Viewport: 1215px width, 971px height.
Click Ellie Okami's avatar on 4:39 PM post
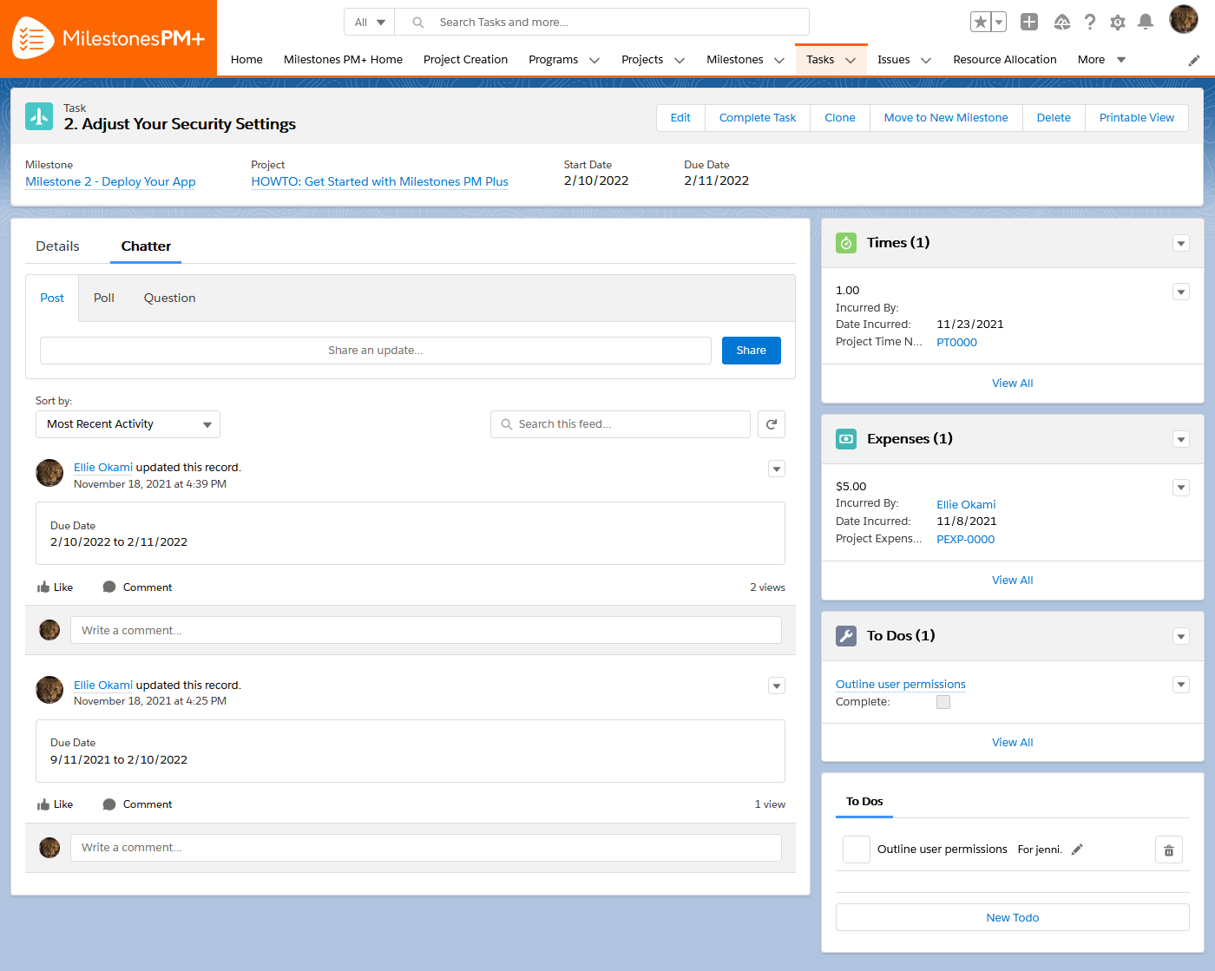click(49, 474)
